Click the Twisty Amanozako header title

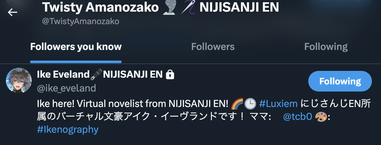[x=100, y=7]
